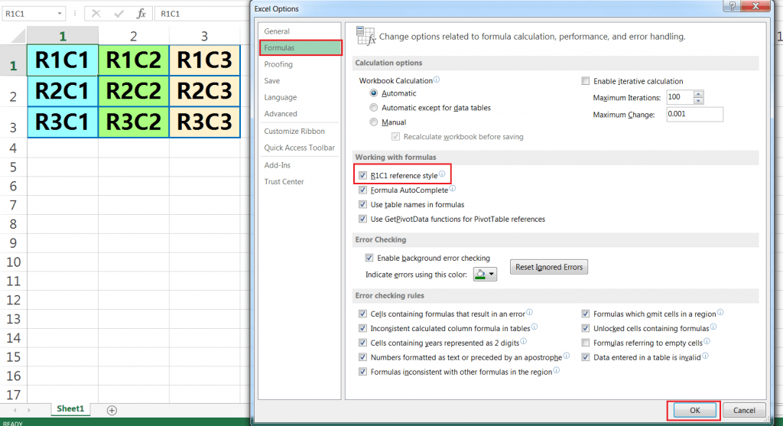This screenshot has height=426, width=783.
Task: Toggle Formulas referring to empty cells checkbox
Action: click(585, 343)
